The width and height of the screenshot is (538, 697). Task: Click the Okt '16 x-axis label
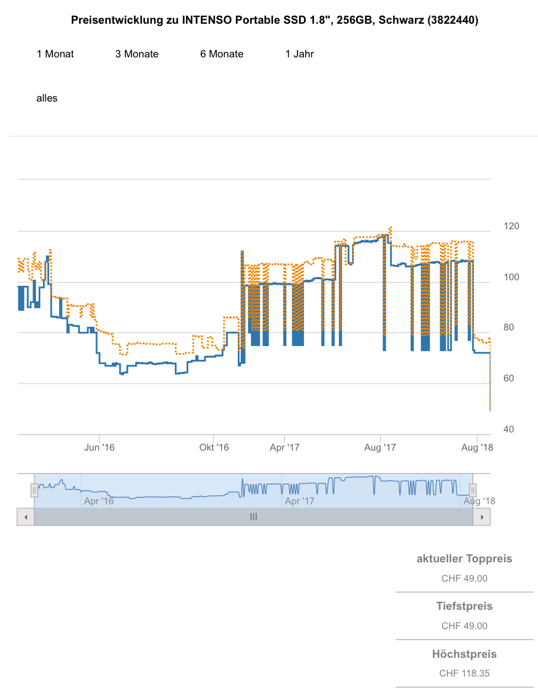tap(214, 448)
